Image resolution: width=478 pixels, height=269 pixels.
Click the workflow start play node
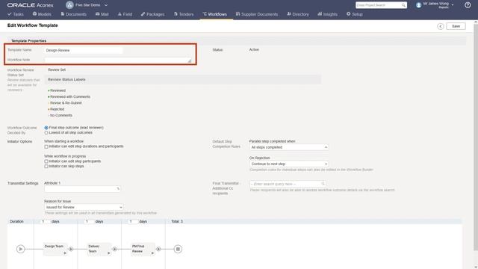pyautogui.click(x=20, y=249)
